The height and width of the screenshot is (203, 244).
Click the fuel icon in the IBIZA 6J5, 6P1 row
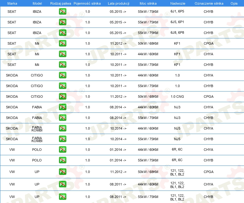click(62, 22)
